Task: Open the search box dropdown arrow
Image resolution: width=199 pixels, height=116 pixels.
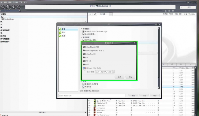Action: coord(182,7)
